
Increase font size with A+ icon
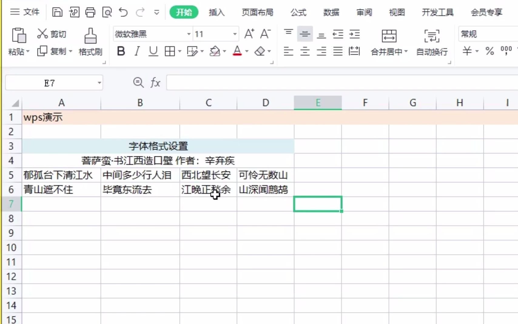(x=249, y=34)
